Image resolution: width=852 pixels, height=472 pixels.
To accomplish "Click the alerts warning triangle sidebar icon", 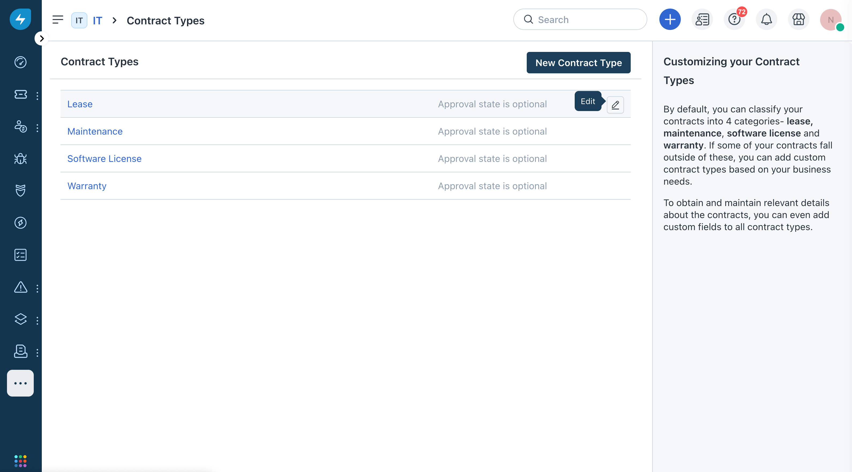I will pos(21,287).
